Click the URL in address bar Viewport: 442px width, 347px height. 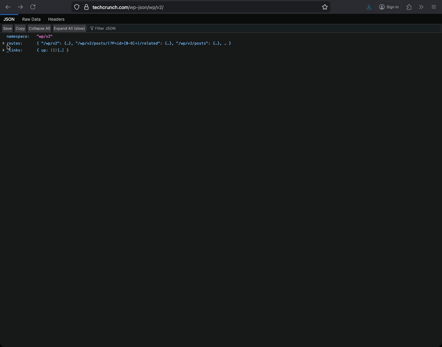[x=128, y=7]
